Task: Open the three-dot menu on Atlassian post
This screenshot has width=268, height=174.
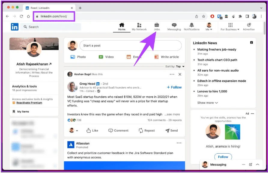Action: tap(179, 143)
